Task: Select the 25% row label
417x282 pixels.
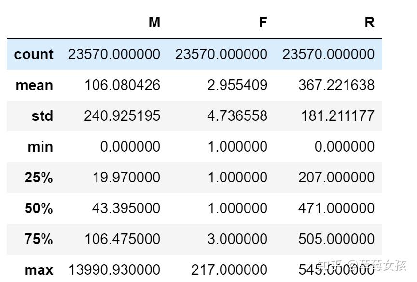Action: (39, 177)
